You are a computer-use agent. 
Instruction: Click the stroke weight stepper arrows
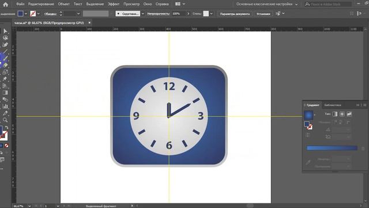(61, 14)
